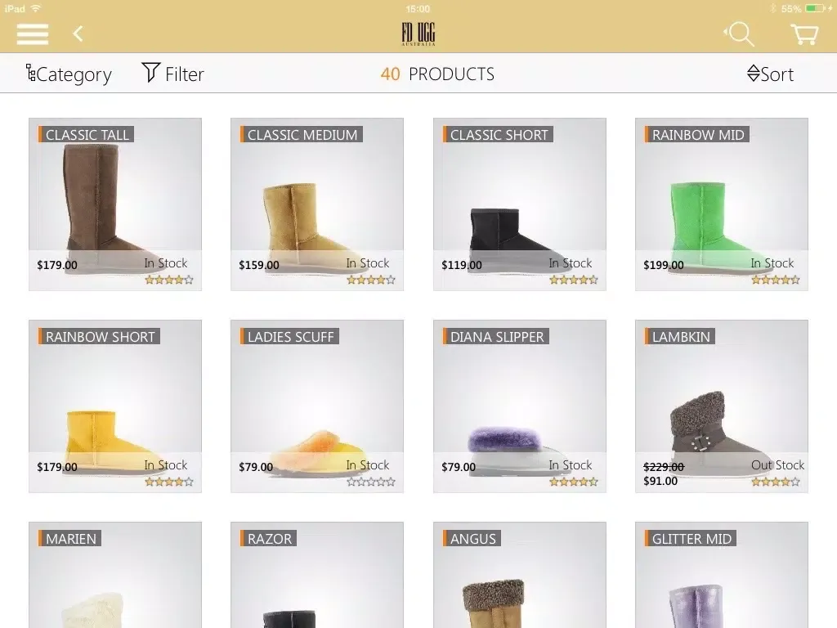The height and width of the screenshot is (628, 837).
Task: Open the Filter funnel options
Action: pos(173,74)
